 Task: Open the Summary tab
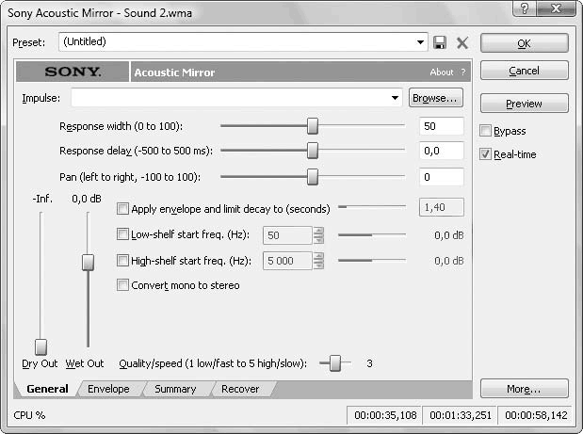tap(175, 389)
